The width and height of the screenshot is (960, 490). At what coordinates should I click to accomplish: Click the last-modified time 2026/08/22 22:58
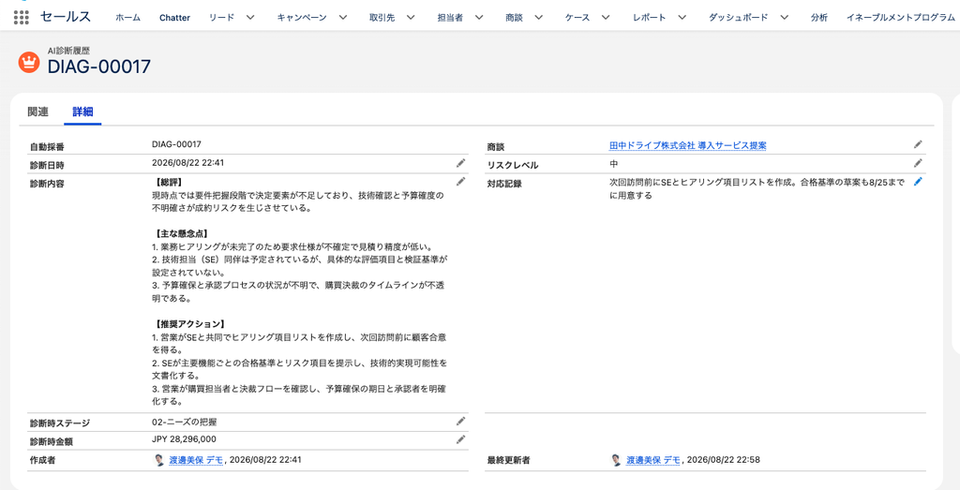(724, 459)
